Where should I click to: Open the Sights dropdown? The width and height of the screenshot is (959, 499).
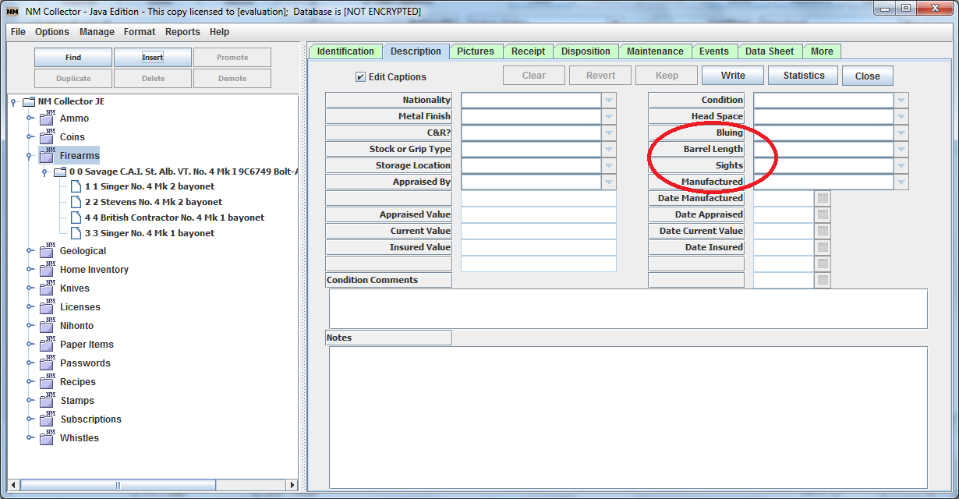[901, 165]
